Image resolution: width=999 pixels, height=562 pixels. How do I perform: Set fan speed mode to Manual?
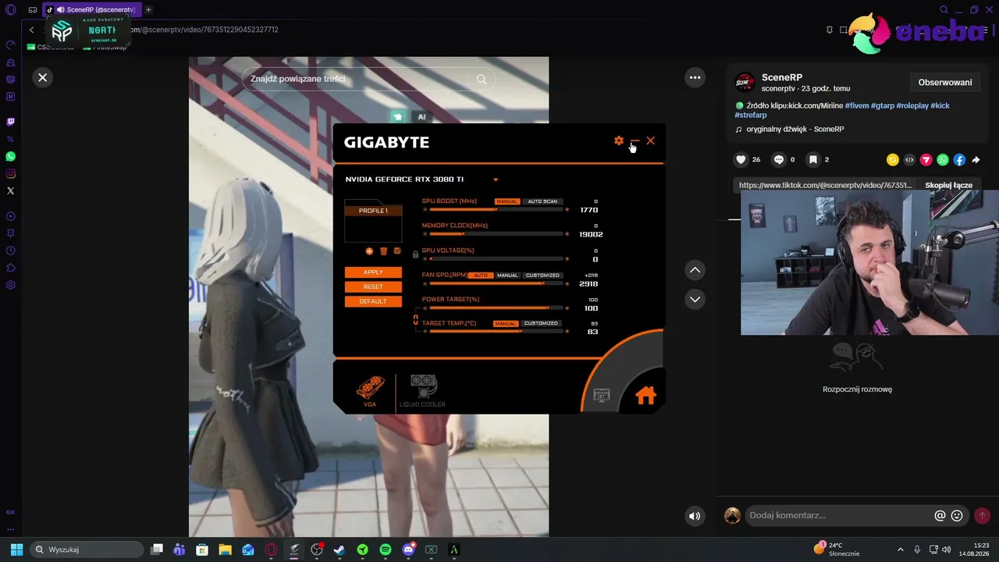pos(507,276)
